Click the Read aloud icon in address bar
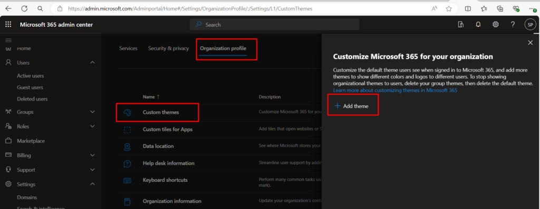This screenshot has height=209, width=540. 435,8
